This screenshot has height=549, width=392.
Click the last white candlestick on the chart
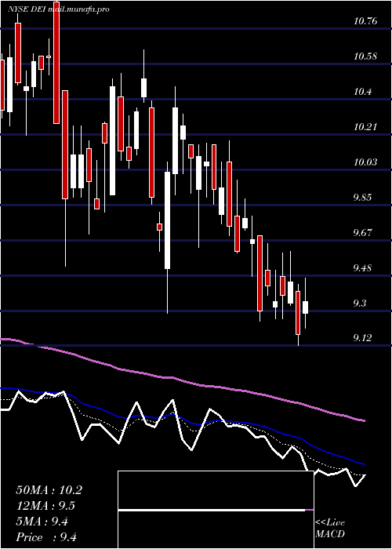305,307
